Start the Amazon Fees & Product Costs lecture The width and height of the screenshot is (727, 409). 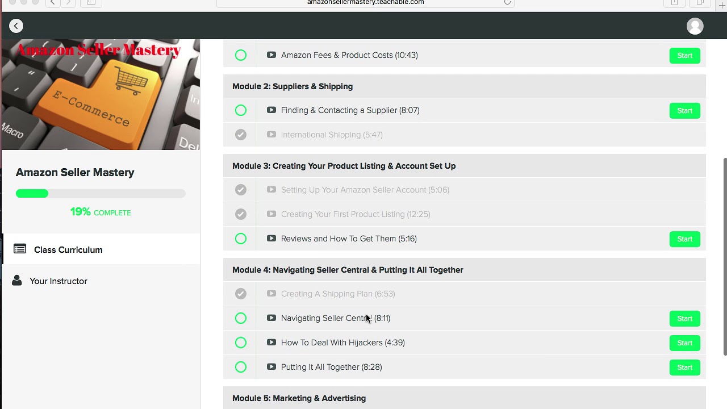point(684,56)
